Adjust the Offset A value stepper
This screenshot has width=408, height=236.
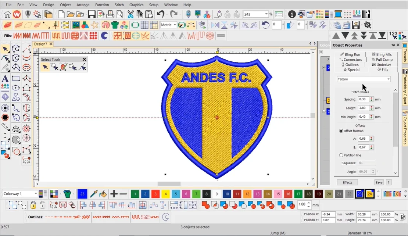pos(371,139)
